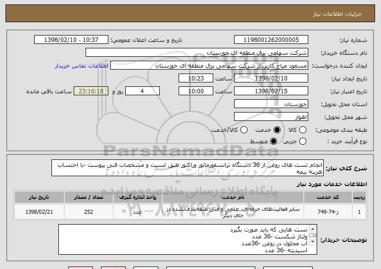Focus the اهواز delivery city field
This screenshot has height=269, width=381.
pos(270,117)
